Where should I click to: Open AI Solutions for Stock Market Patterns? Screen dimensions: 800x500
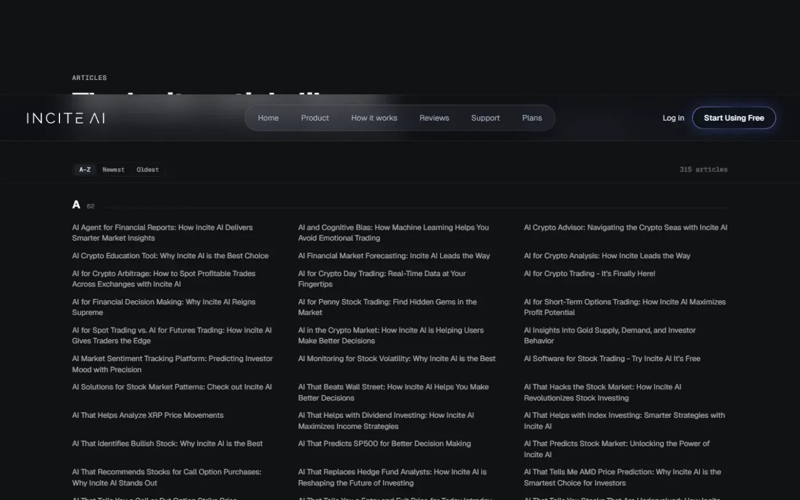tap(172, 387)
